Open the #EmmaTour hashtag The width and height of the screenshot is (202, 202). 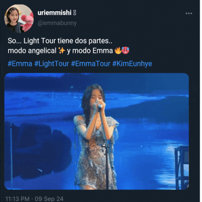(91, 64)
